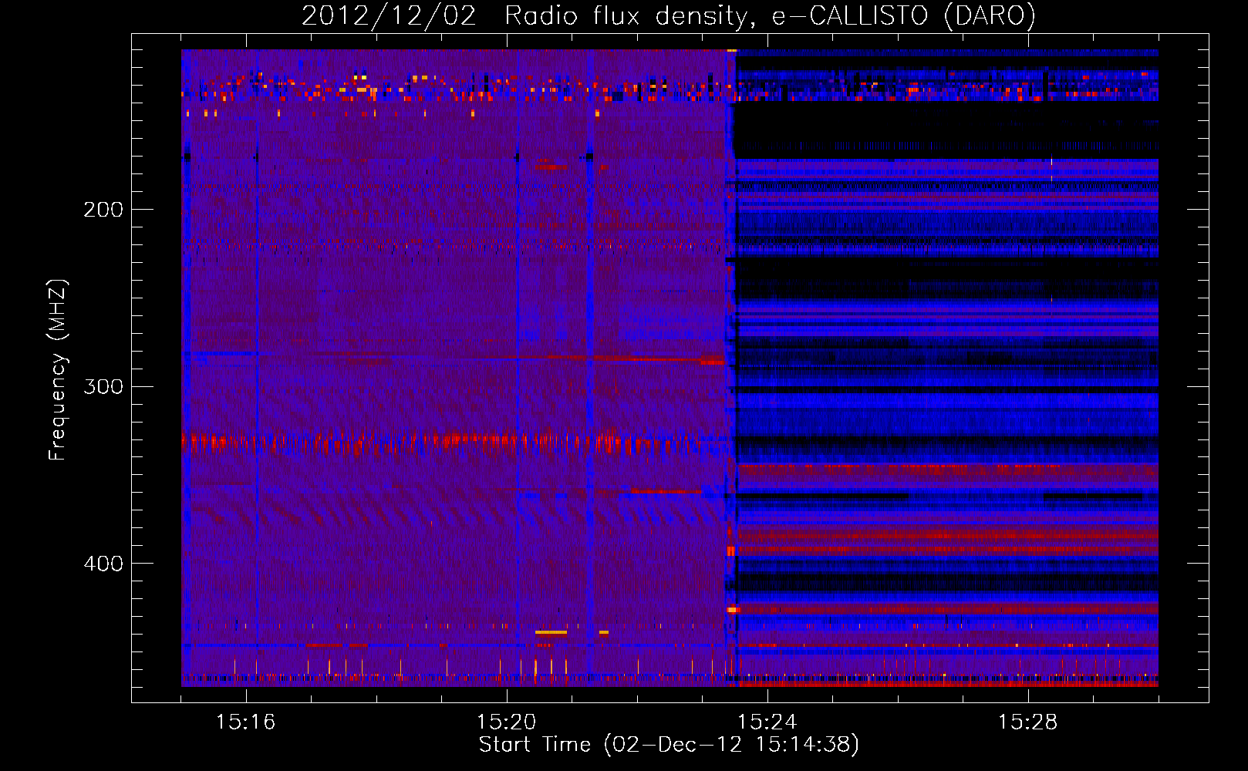This screenshot has height=771, width=1248.
Task: Click the '200' frequency tick label
Action: coord(103,209)
